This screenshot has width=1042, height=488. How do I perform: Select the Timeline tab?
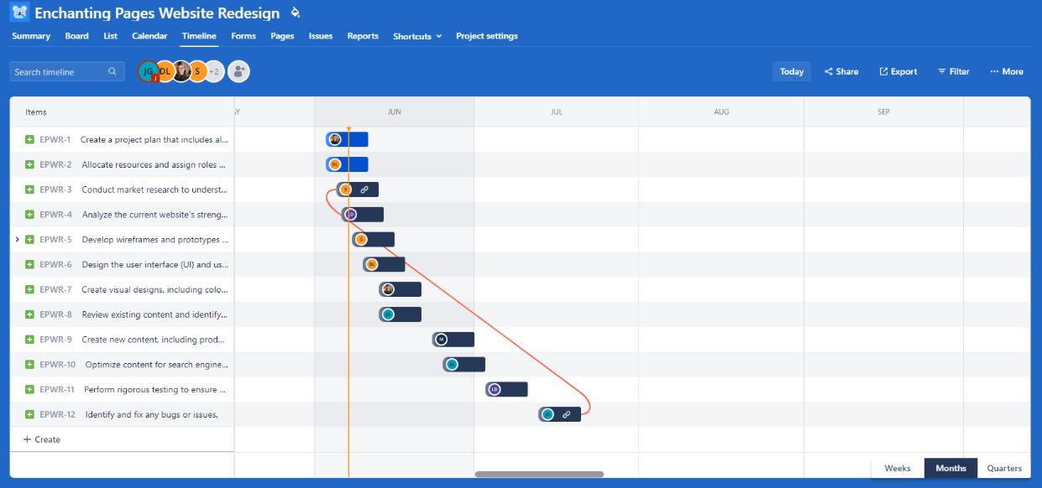(199, 36)
